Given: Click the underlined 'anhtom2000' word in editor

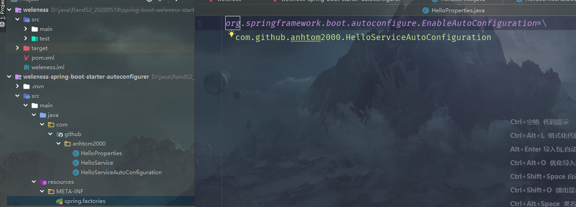Looking at the screenshot, I should [316, 37].
